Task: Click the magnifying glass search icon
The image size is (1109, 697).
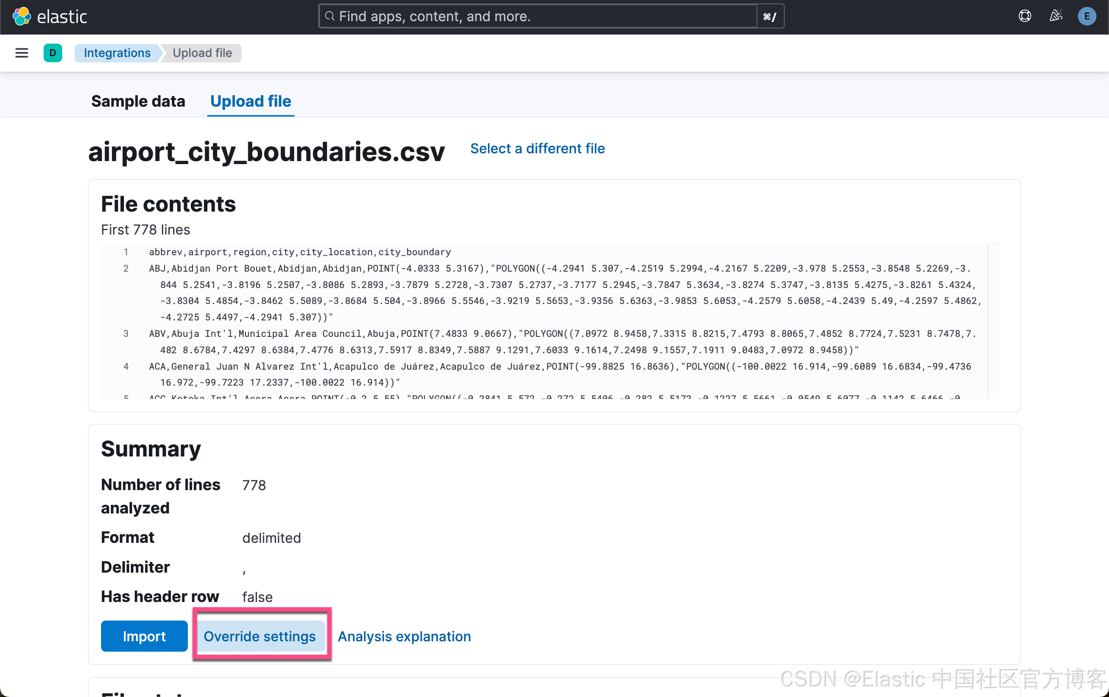Action: pyautogui.click(x=330, y=16)
